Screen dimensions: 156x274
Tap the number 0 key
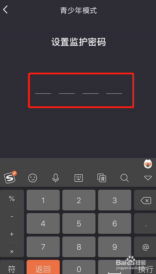(x=79, y=267)
